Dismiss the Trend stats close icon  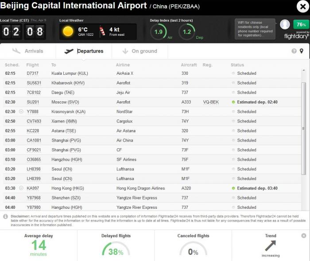[x=304, y=235]
